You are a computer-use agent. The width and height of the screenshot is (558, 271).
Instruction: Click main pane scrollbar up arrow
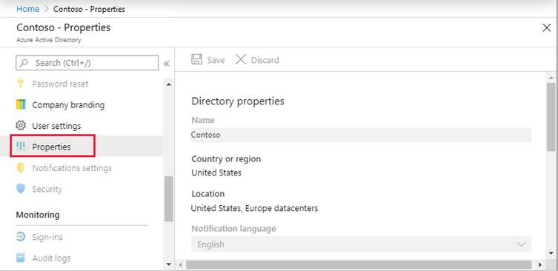click(551, 77)
